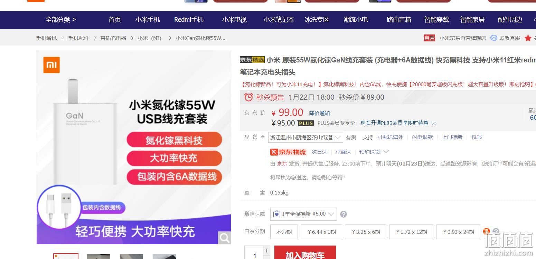Image resolution: width=536 pixels, height=259 pixels.
Task: Click the 小米Gan氮化镓55W... breadcrumb text
Action: [200, 38]
